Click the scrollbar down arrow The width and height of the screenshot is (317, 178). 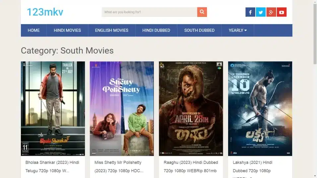(x=315, y=176)
